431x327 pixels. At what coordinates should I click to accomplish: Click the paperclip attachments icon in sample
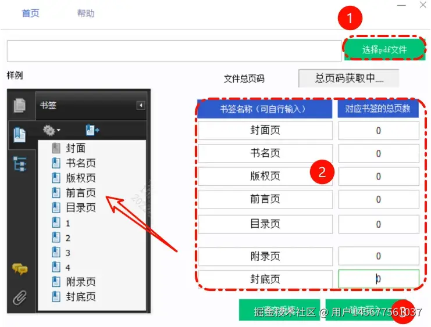point(20,297)
